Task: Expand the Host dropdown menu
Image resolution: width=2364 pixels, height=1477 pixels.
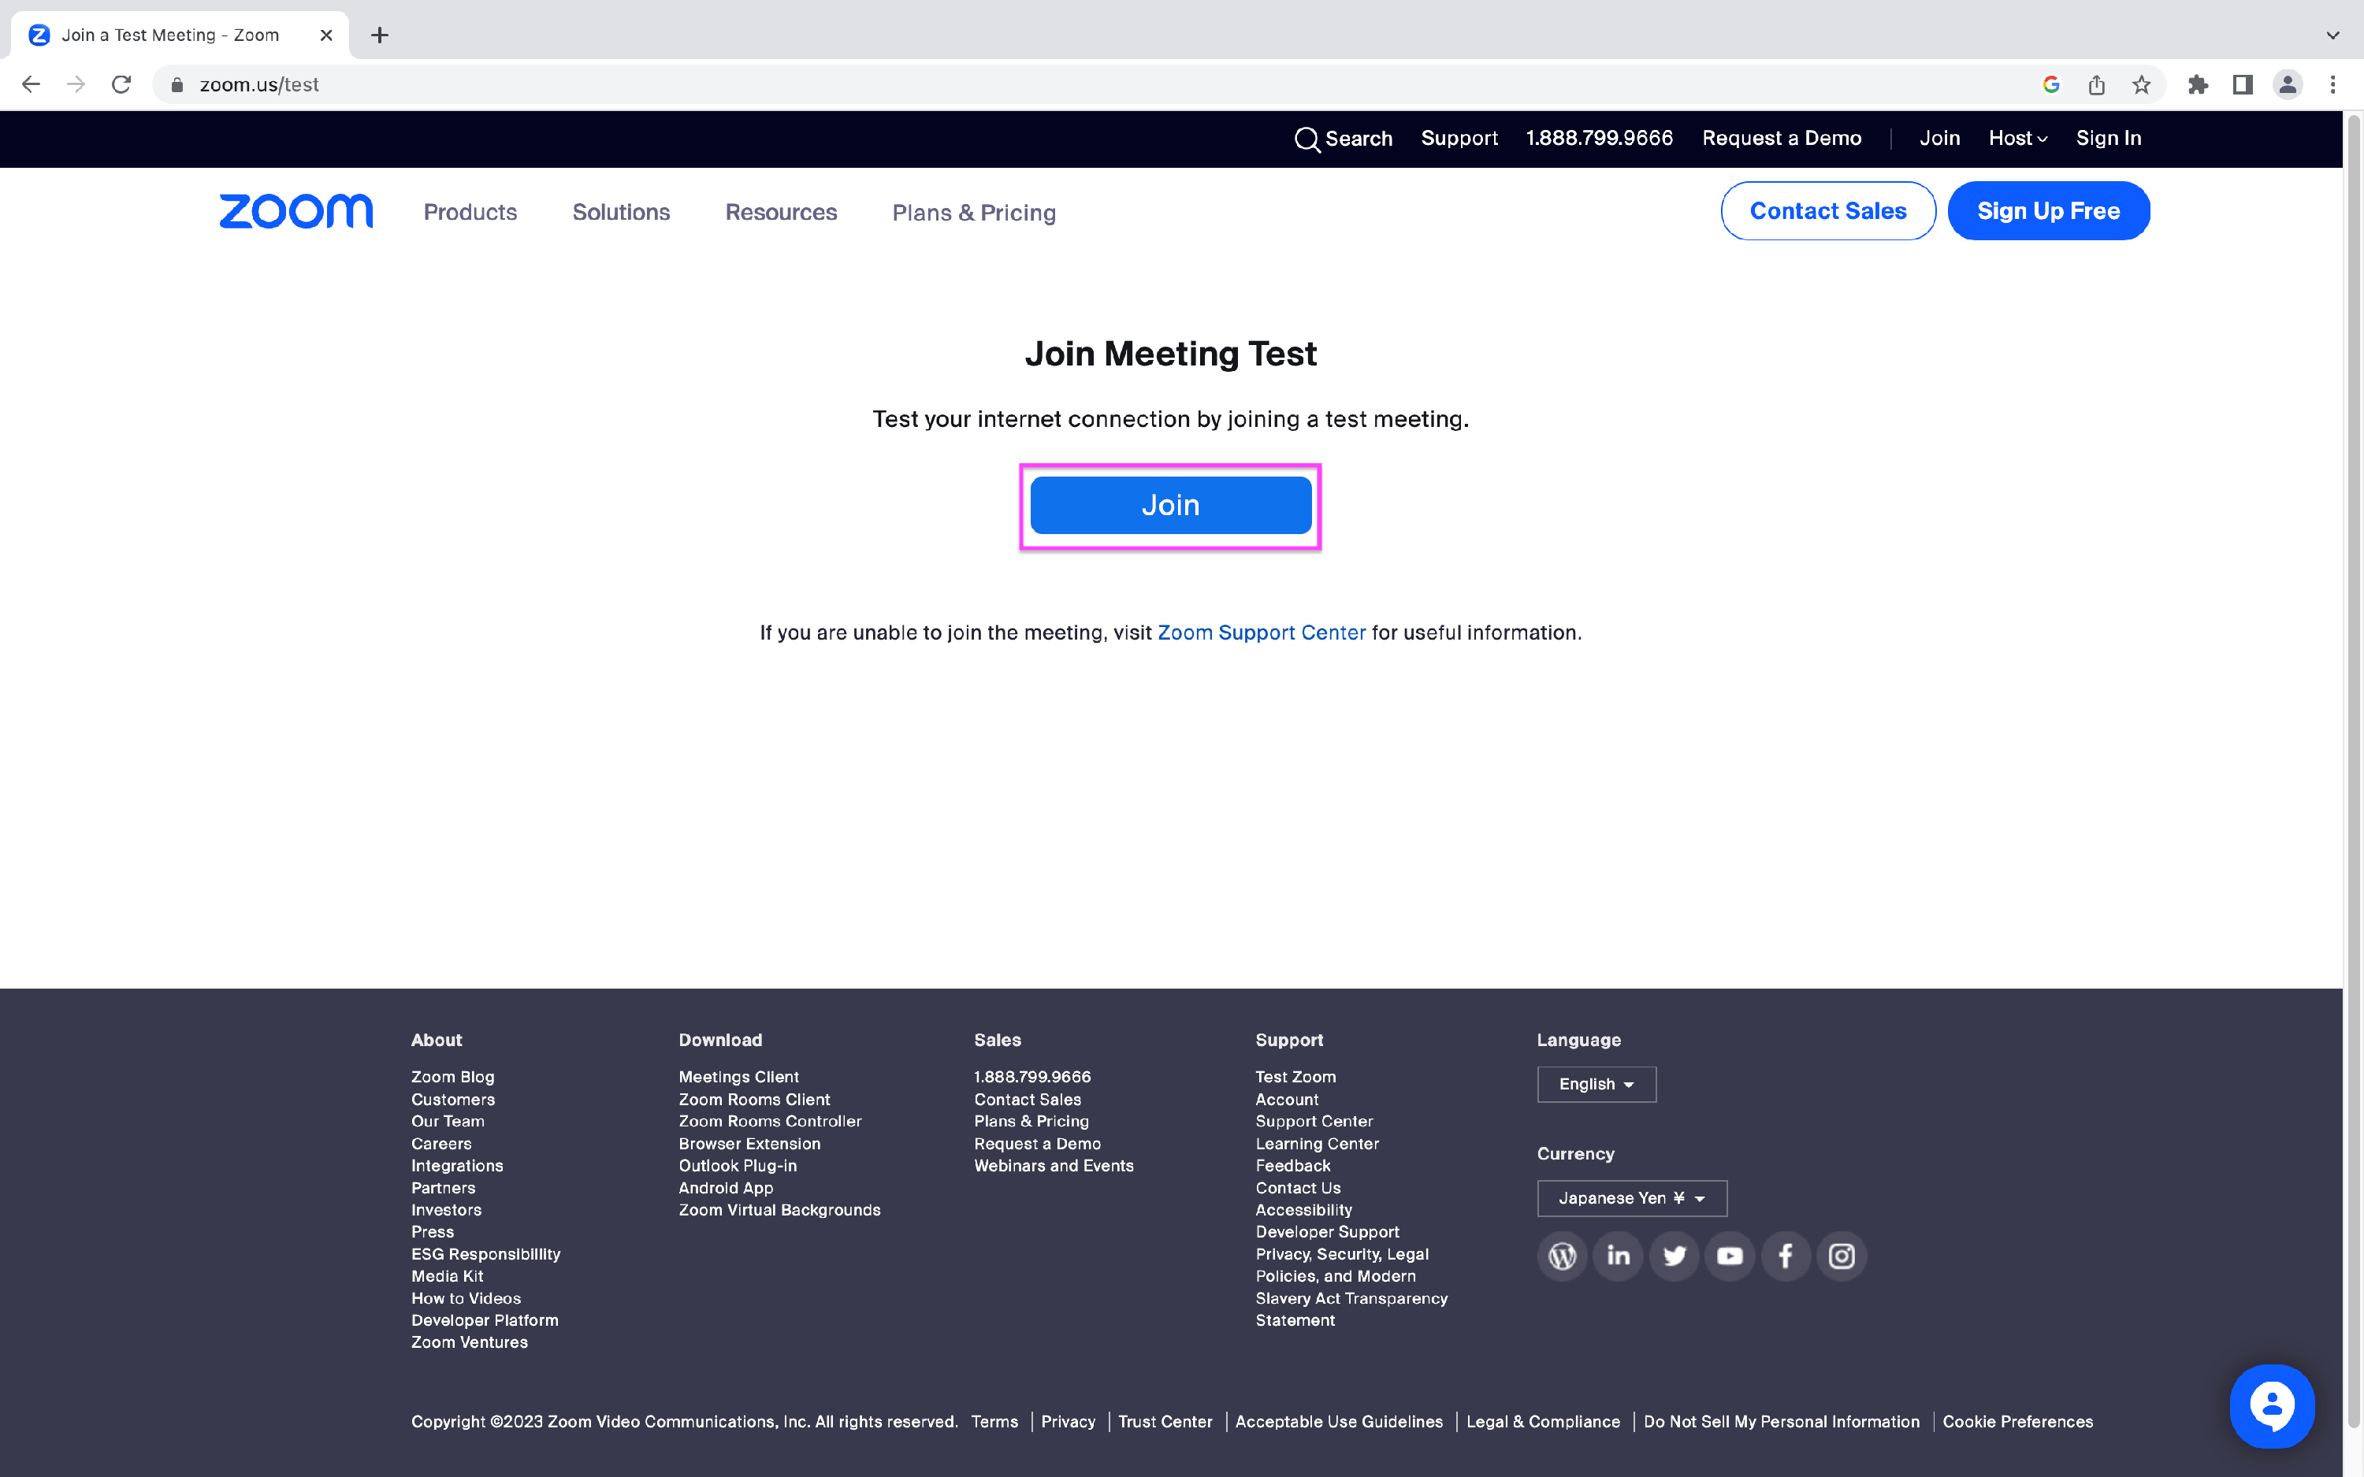Action: coord(2016,138)
